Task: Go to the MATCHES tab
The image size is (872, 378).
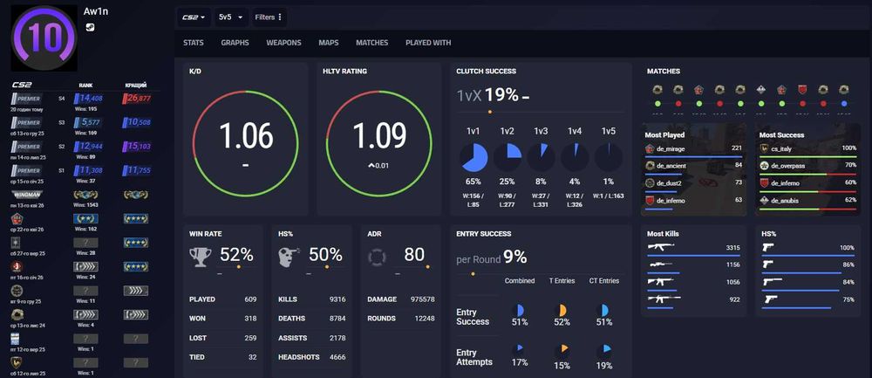Action: pos(372,43)
